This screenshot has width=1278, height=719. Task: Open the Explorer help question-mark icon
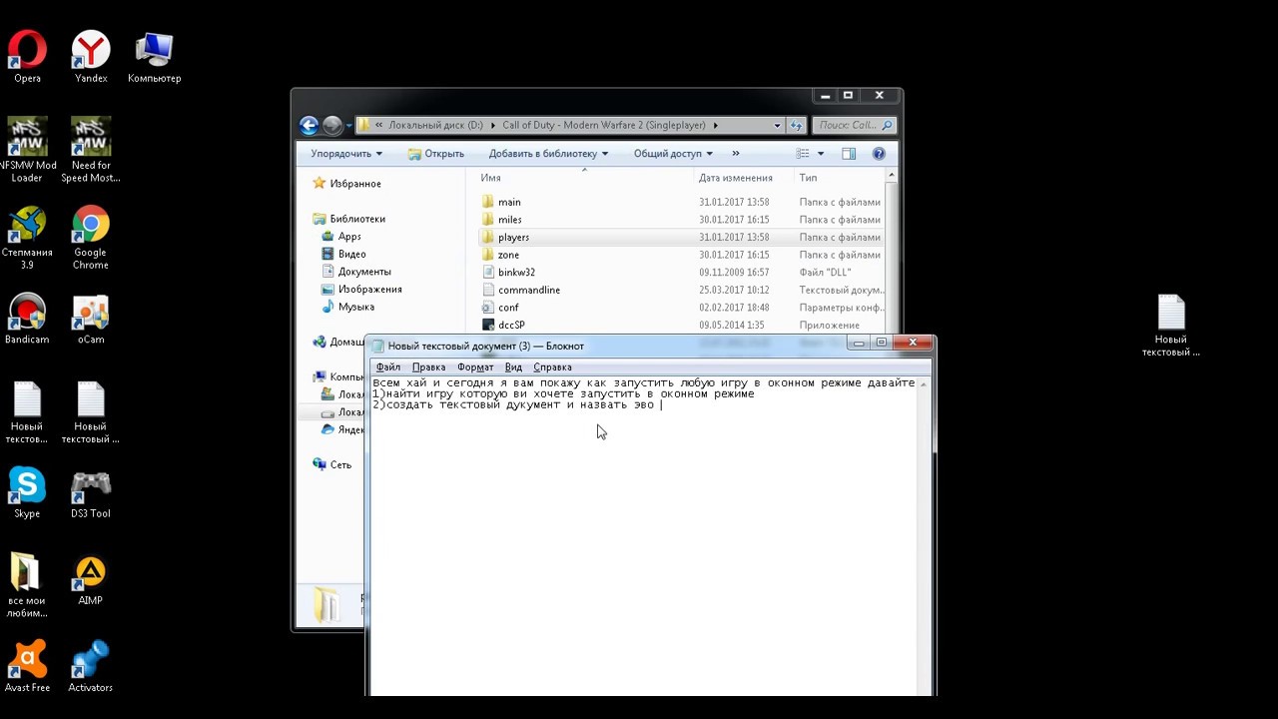click(879, 154)
